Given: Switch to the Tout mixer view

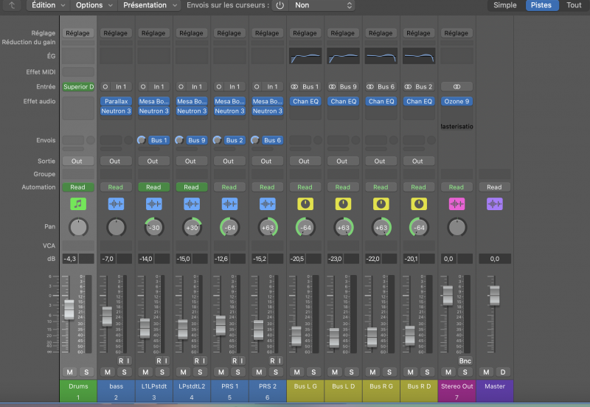Looking at the screenshot, I should click(573, 5).
